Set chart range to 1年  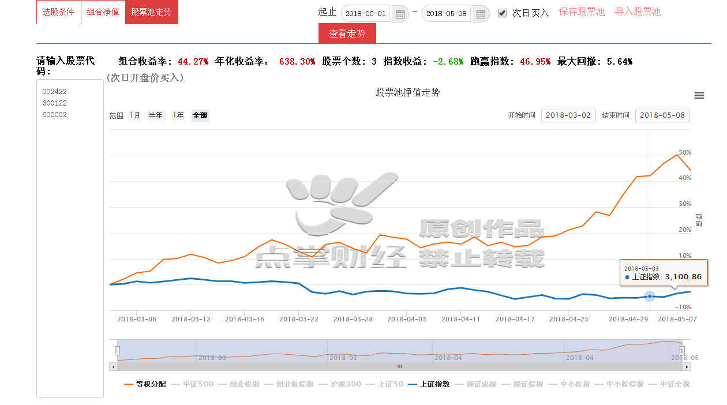pyautogui.click(x=178, y=115)
